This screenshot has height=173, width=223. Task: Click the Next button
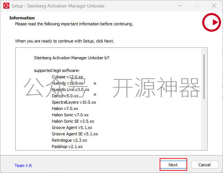[x=173, y=165]
